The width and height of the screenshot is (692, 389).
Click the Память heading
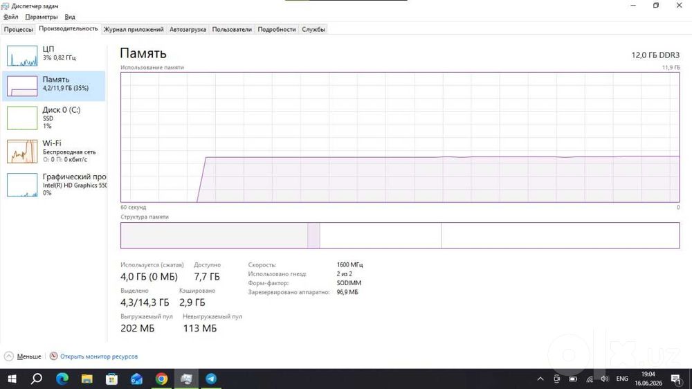(x=143, y=53)
